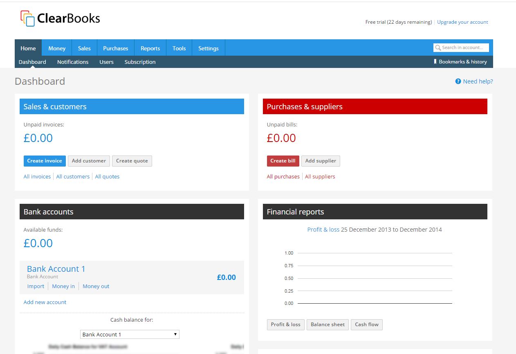This screenshot has height=354, width=516.
Task: Click the Add new account link
Action: (x=45, y=302)
